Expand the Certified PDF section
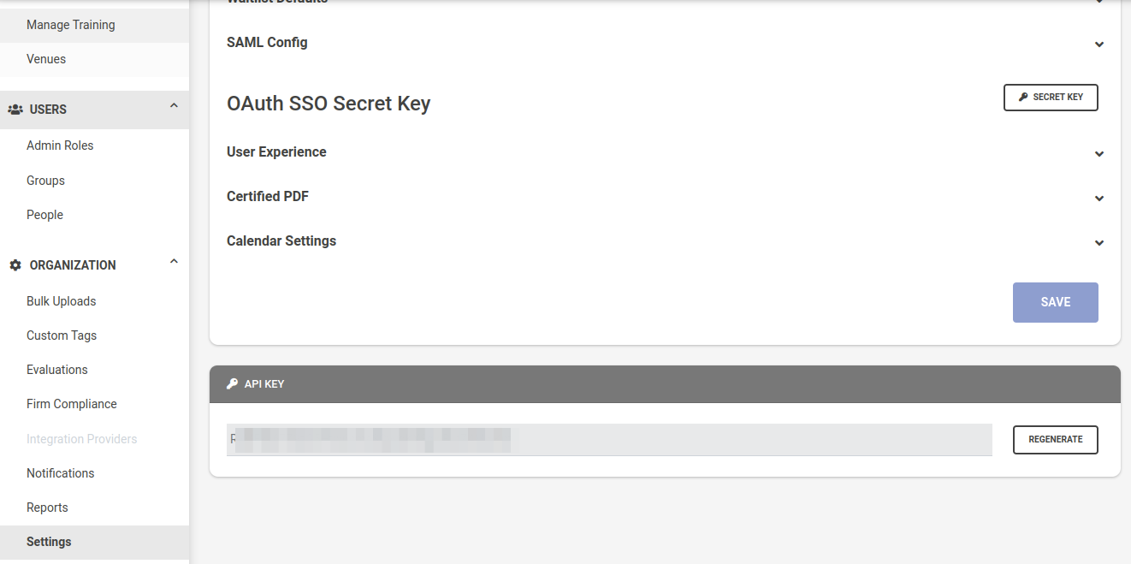 pyautogui.click(x=1099, y=199)
